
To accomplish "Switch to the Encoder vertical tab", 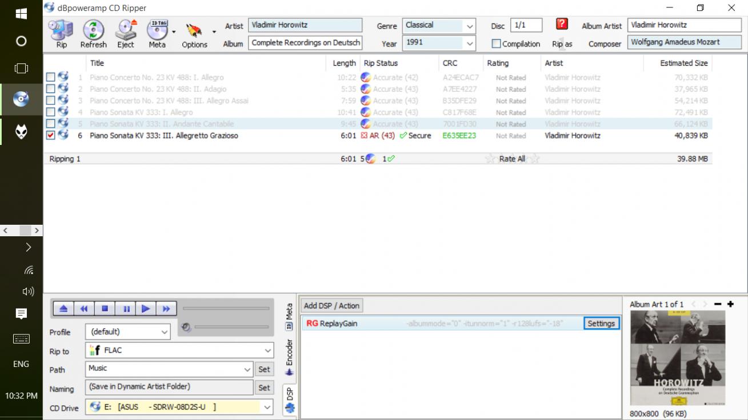I will 289,357.
